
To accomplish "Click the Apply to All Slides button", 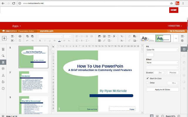I will [x=162, y=89].
